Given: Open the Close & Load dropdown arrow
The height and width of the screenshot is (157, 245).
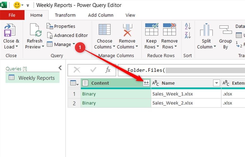Looking at the screenshot, I should coord(17,47).
